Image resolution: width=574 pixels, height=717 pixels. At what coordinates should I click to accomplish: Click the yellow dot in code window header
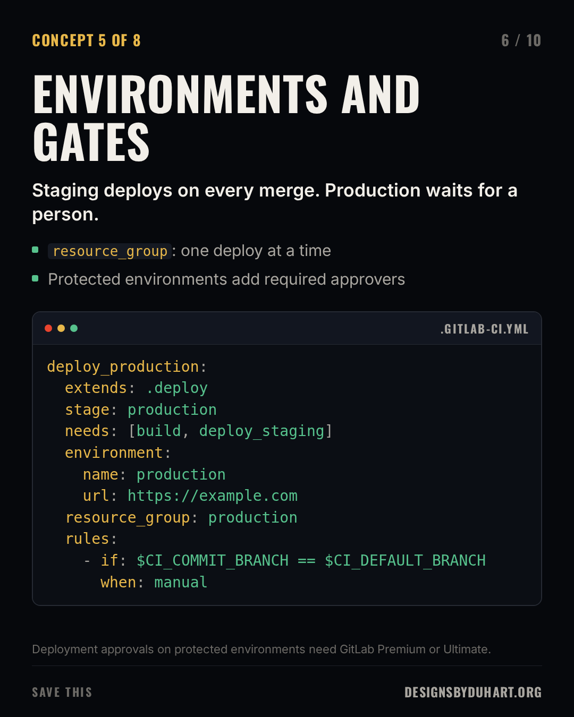61,328
